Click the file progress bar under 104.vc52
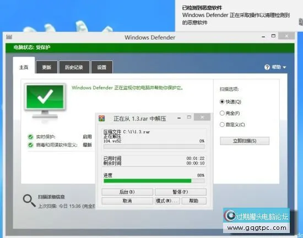Viewport: 303px width, 238px height. click(154, 147)
